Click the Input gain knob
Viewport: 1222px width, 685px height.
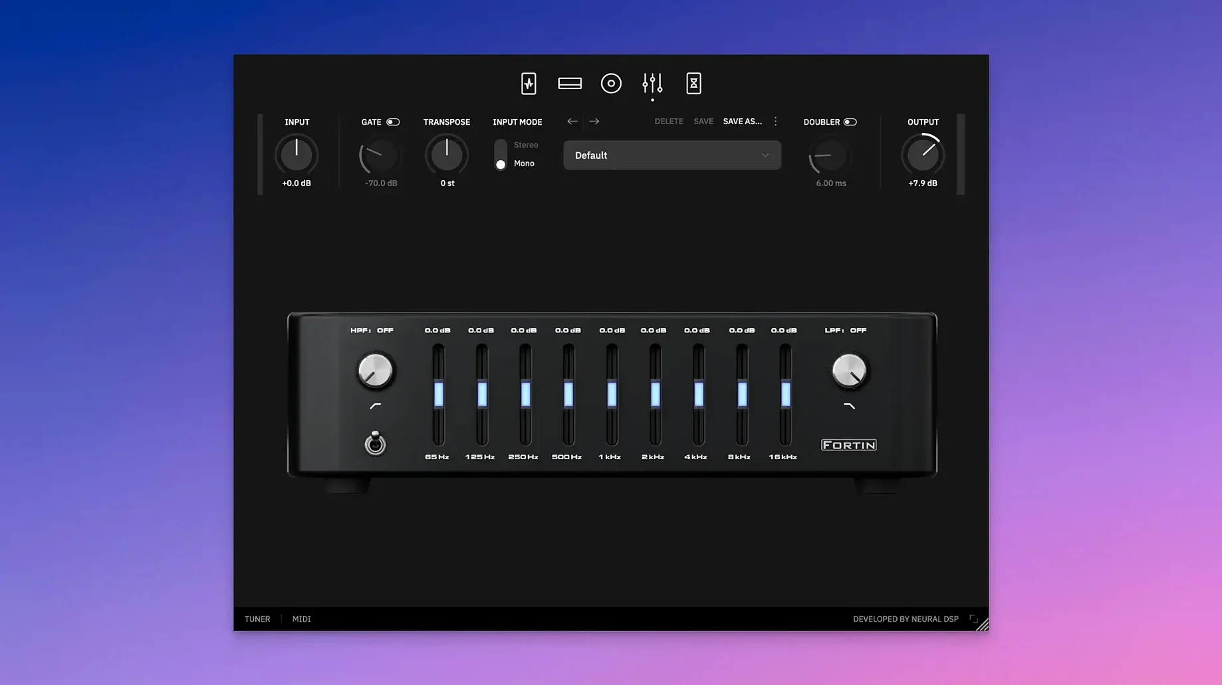pyautogui.click(x=297, y=155)
